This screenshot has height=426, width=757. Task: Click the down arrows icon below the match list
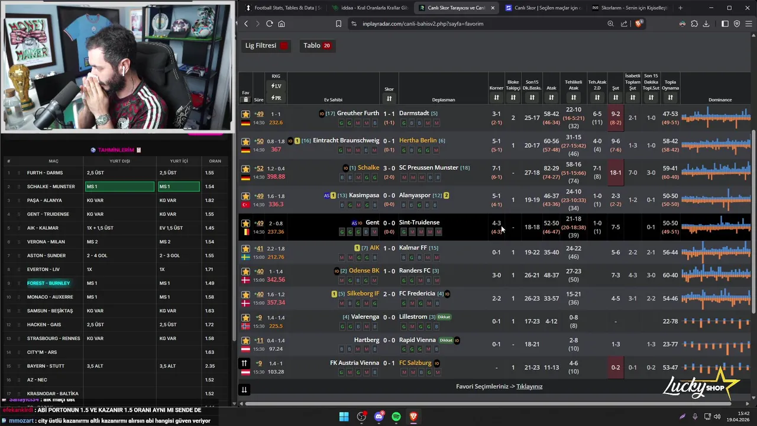[x=244, y=389]
